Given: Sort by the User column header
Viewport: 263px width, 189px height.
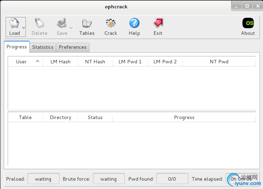Looking at the screenshot, I should click(21, 62).
